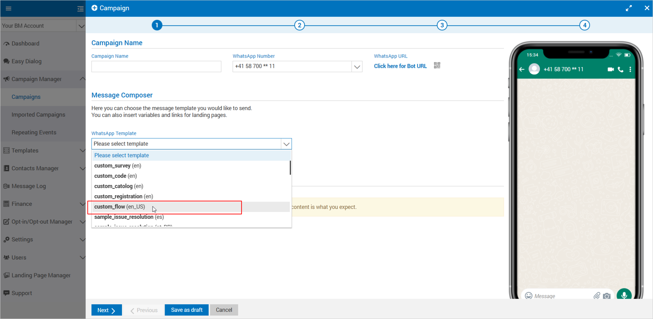Click the emoji icon in phone preview

click(x=529, y=296)
